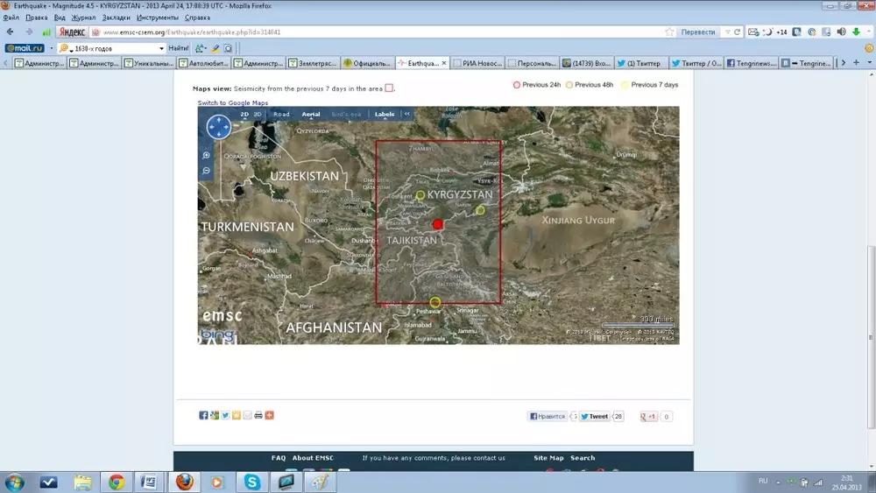Switch map to 2D mode
The height and width of the screenshot is (493, 876).
pos(245,115)
